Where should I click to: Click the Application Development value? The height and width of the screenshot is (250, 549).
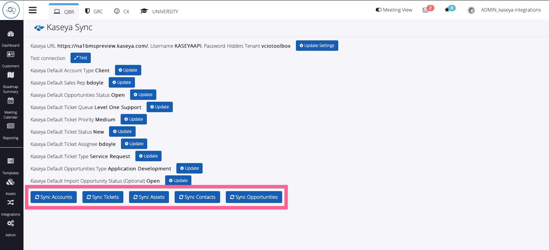tap(140, 169)
